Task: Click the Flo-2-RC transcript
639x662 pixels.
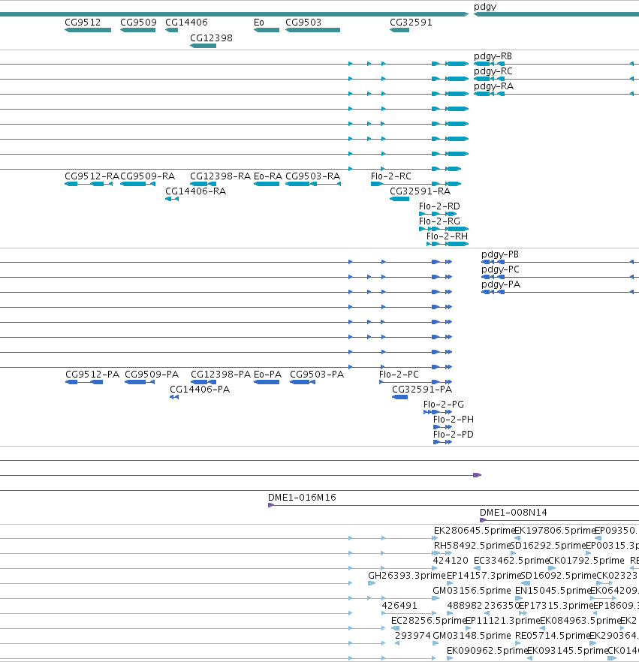Action: 416,184
